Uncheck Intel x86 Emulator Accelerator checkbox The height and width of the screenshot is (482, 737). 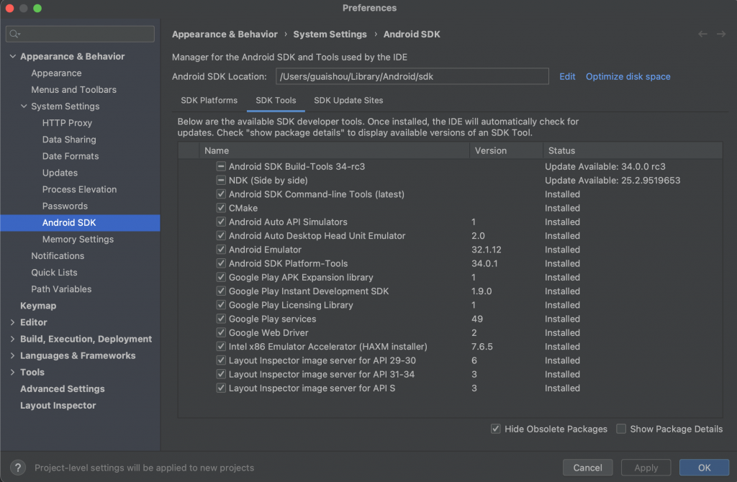point(221,346)
